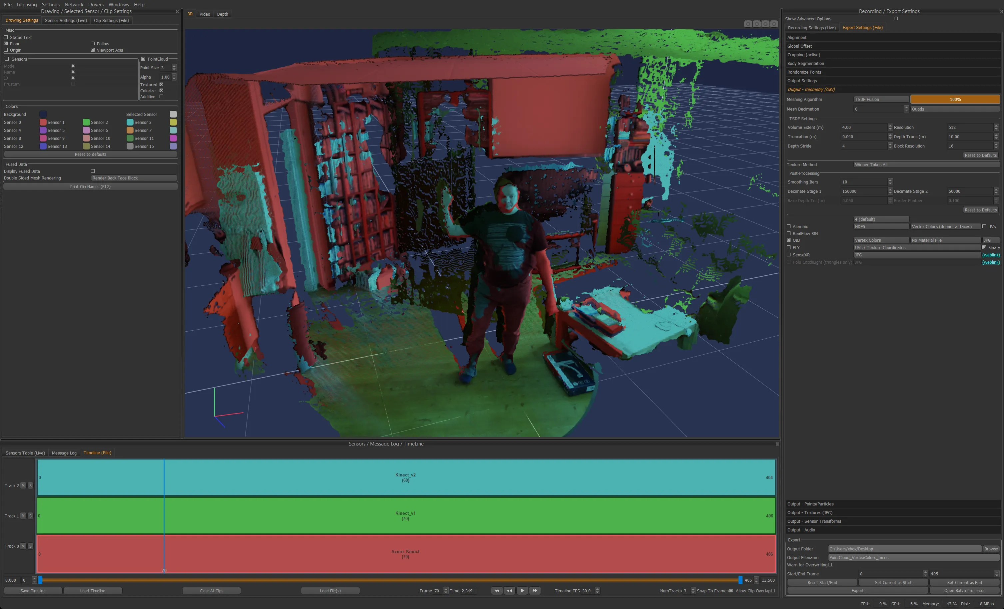Screen dimensions: 1004x609
Task: Select the Azure_Kinect clip on Track 0
Action: (x=406, y=554)
